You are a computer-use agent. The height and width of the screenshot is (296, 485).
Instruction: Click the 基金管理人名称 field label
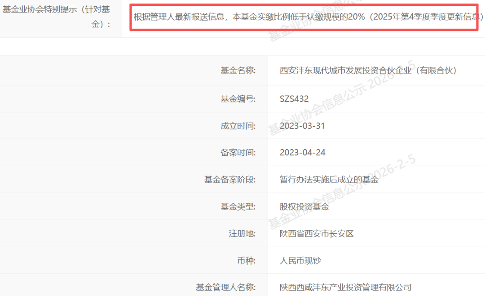(x=225, y=287)
